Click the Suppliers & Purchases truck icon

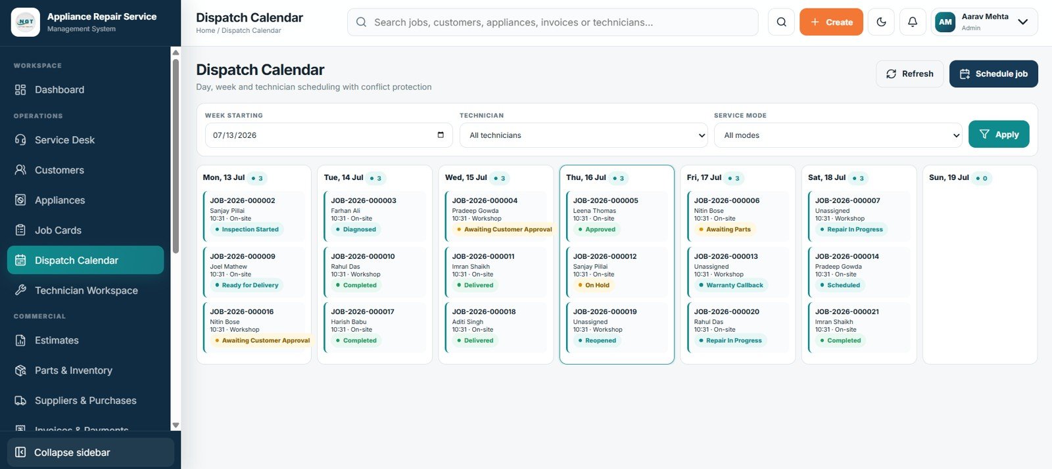pos(20,401)
